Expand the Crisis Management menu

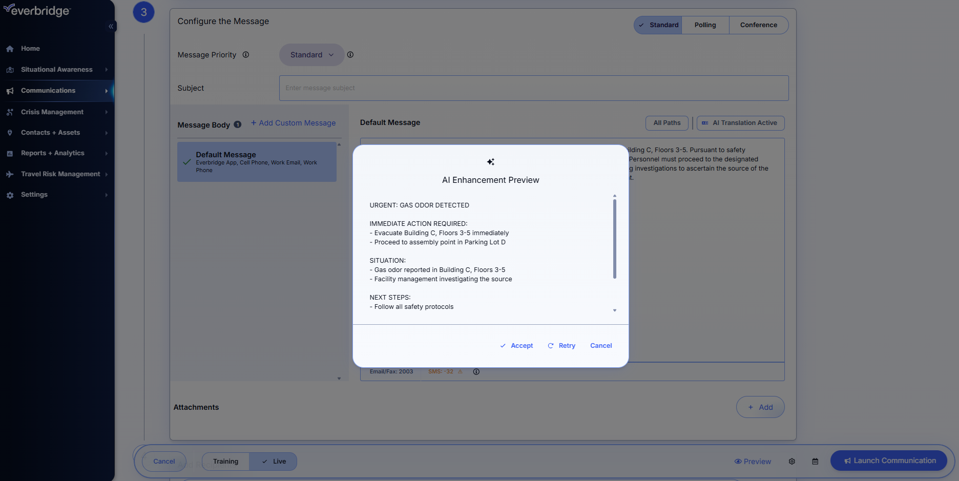[52, 112]
